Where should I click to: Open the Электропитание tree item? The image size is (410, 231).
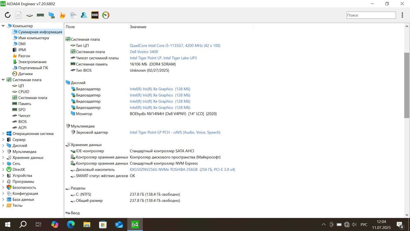click(30, 62)
